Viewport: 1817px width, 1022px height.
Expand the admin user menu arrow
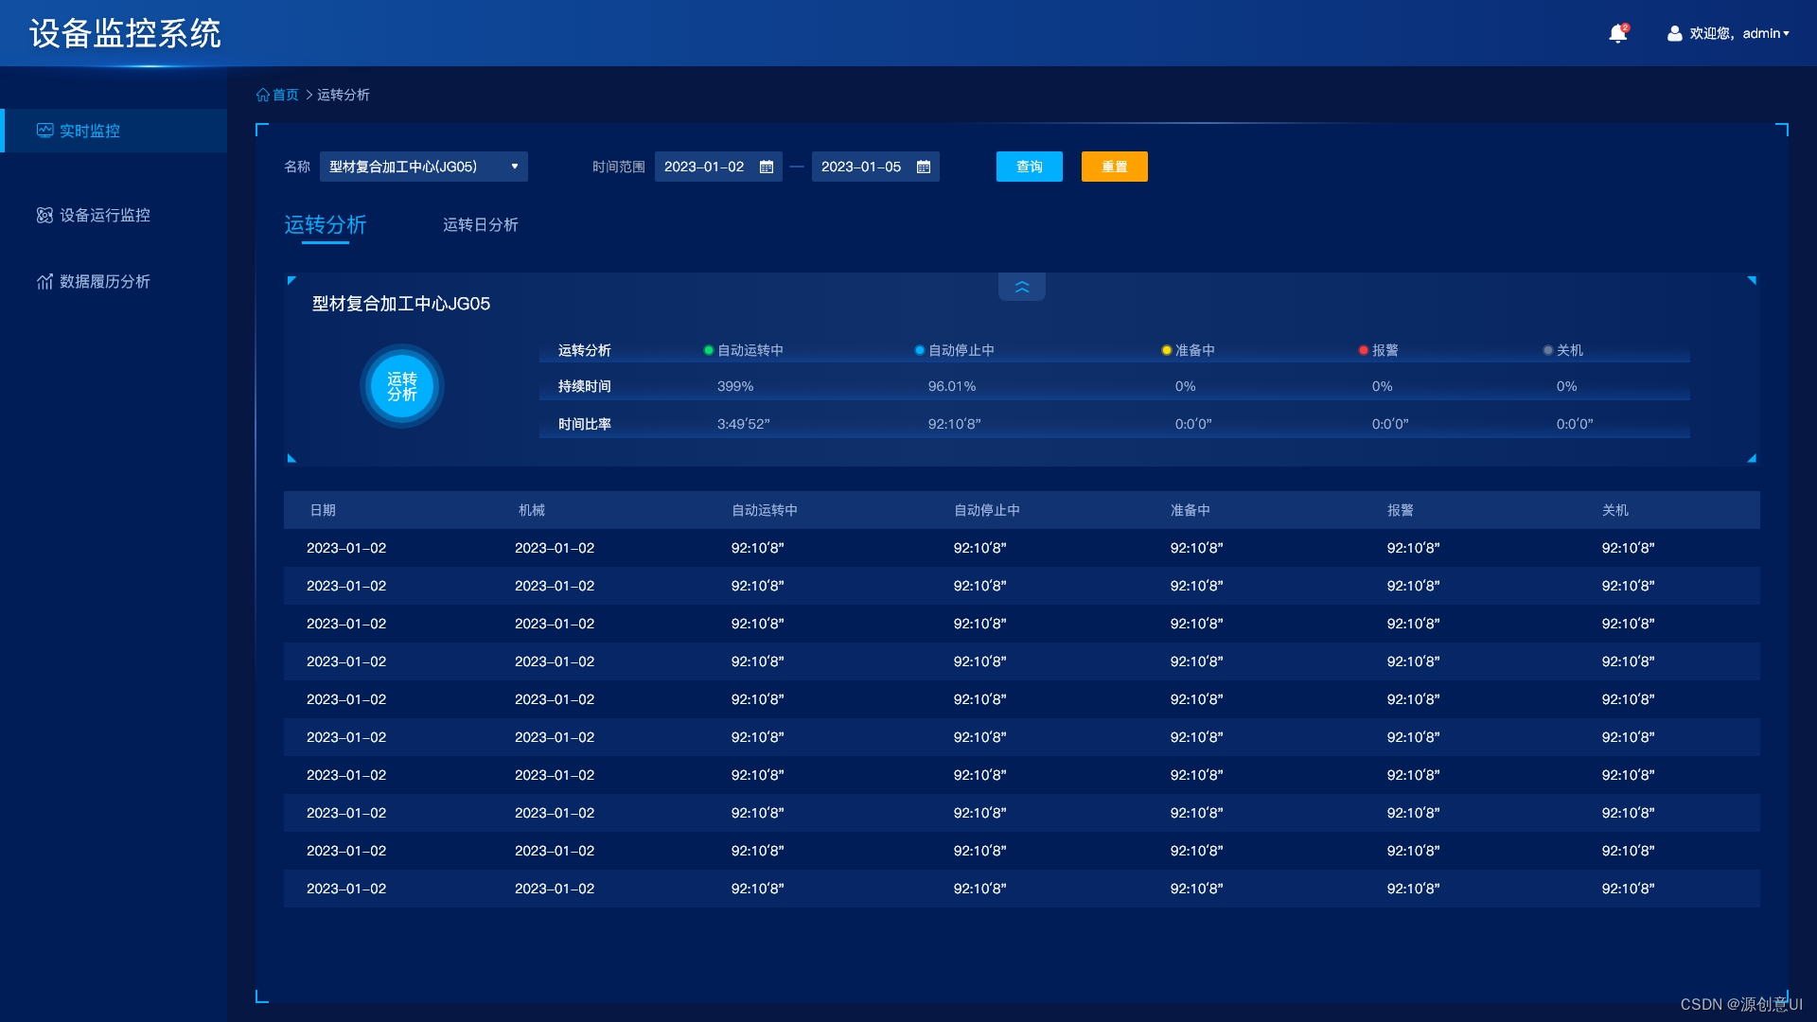pos(1786,34)
